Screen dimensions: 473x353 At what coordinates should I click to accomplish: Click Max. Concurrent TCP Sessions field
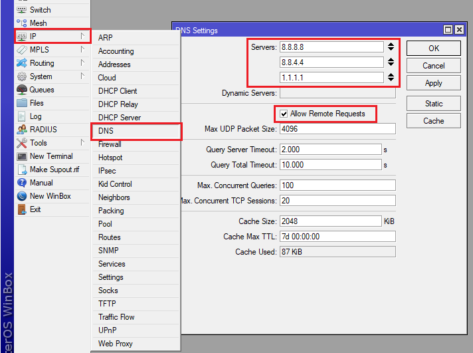pos(337,201)
